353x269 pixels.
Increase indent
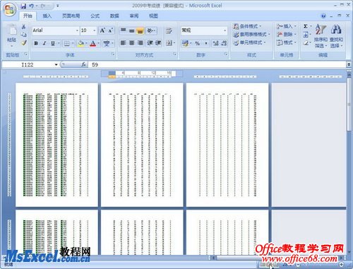158,43
